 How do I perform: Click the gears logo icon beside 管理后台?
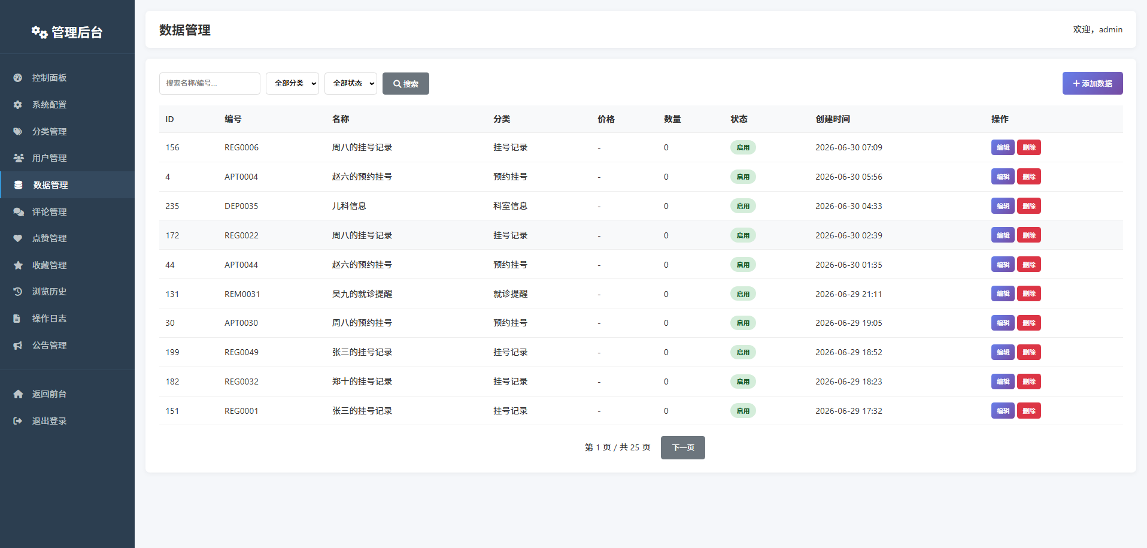[x=40, y=32]
